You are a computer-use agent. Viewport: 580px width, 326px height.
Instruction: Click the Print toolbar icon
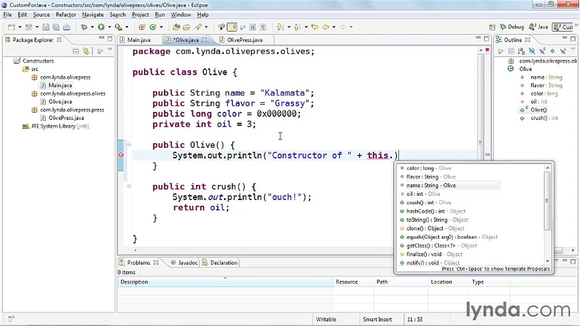click(66, 27)
